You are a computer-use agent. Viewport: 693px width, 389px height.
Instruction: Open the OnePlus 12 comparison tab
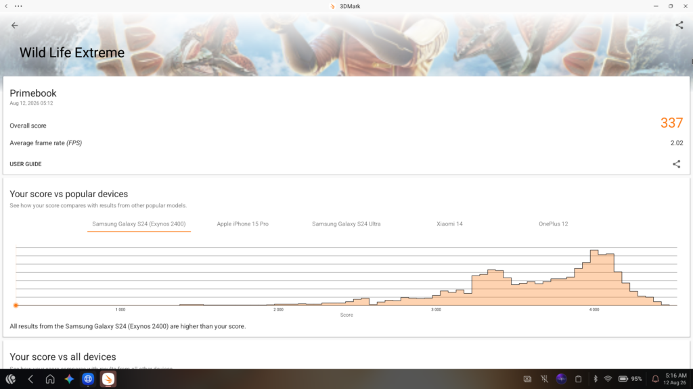pos(553,224)
